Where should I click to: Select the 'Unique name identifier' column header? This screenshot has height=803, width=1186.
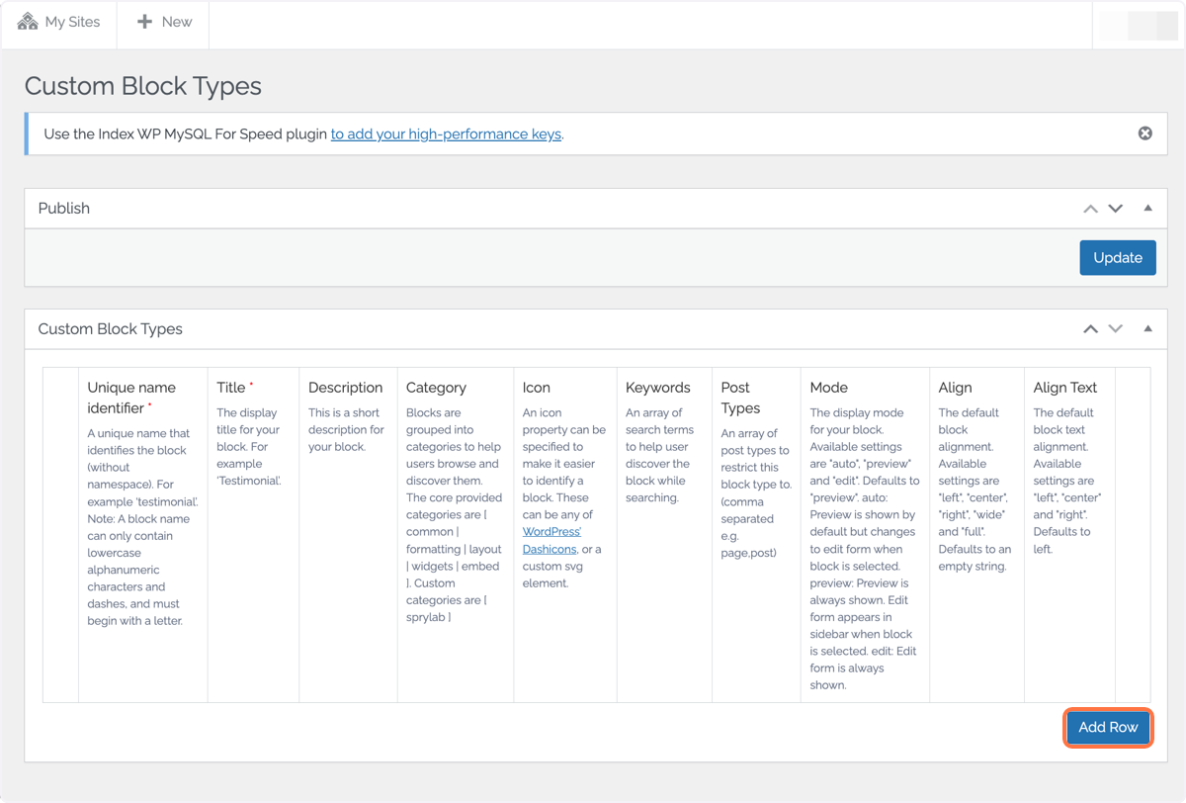[x=131, y=397]
